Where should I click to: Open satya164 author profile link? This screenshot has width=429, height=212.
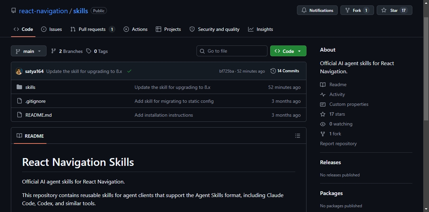[x=34, y=71]
